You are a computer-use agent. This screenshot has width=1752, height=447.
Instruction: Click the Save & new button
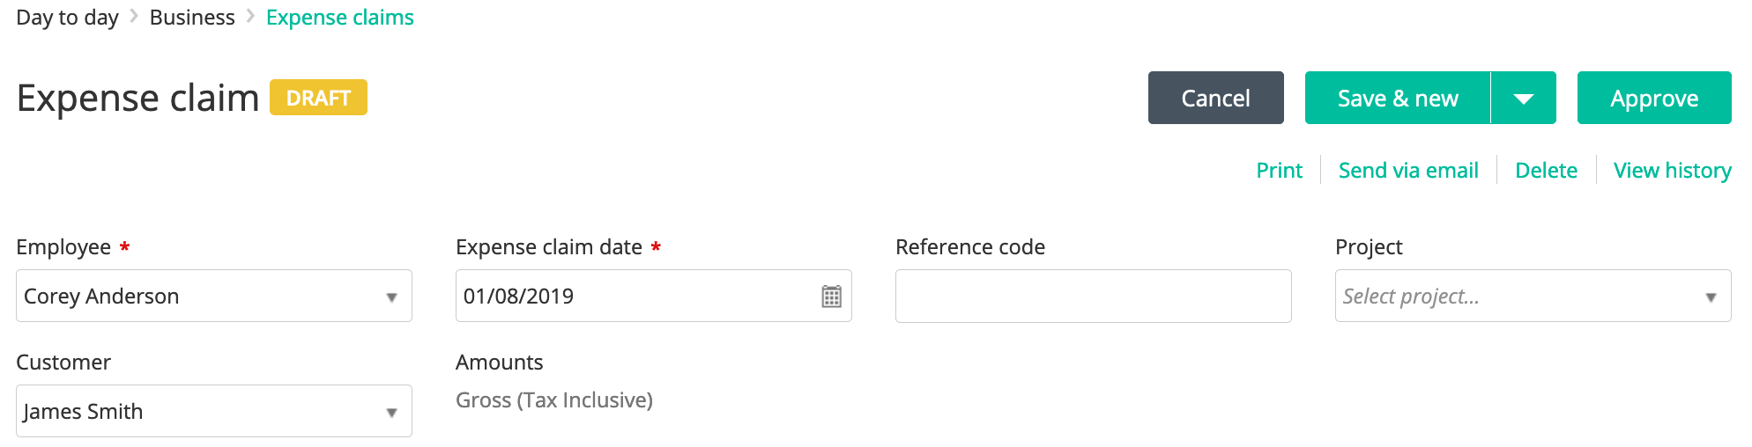pos(1398,98)
